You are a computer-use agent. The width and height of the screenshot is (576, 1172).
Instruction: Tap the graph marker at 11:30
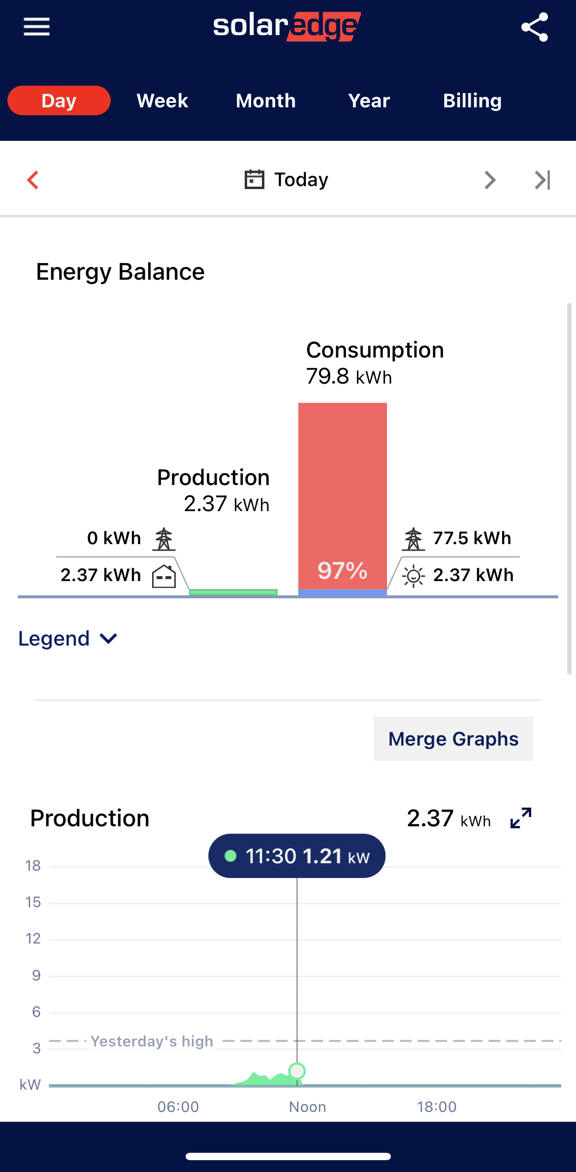(297, 1071)
